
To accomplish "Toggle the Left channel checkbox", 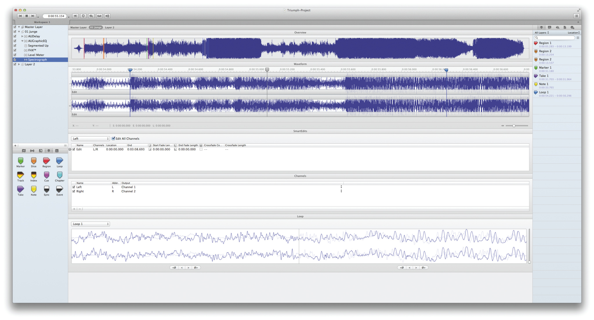I will coord(74,187).
